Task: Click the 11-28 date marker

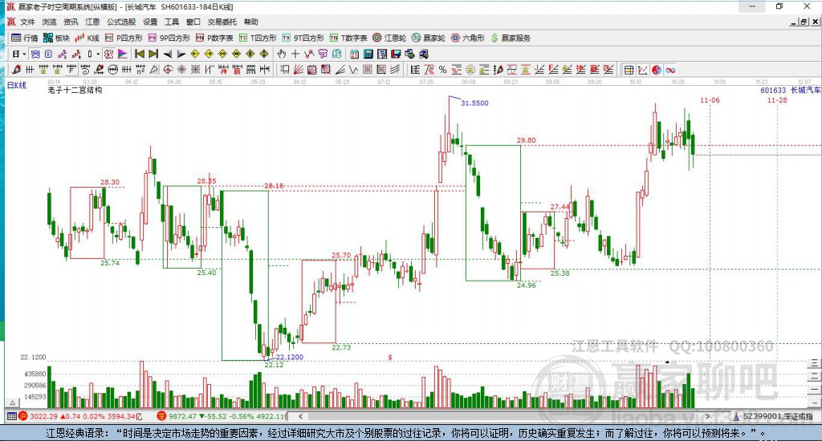Action: coord(777,100)
